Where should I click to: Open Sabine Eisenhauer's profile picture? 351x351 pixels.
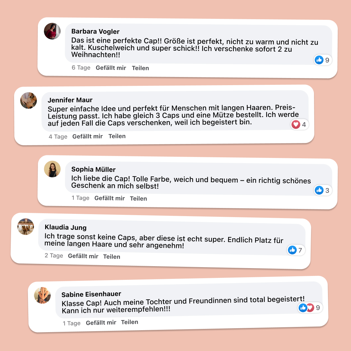click(x=43, y=295)
